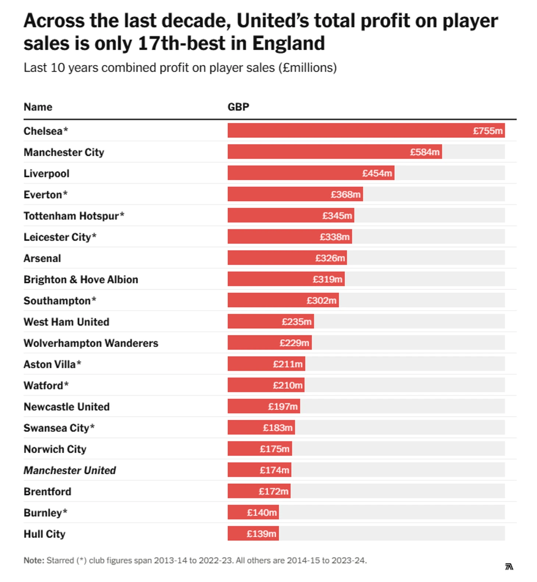Click the italic Manchester United label

click(x=70, y=470)
